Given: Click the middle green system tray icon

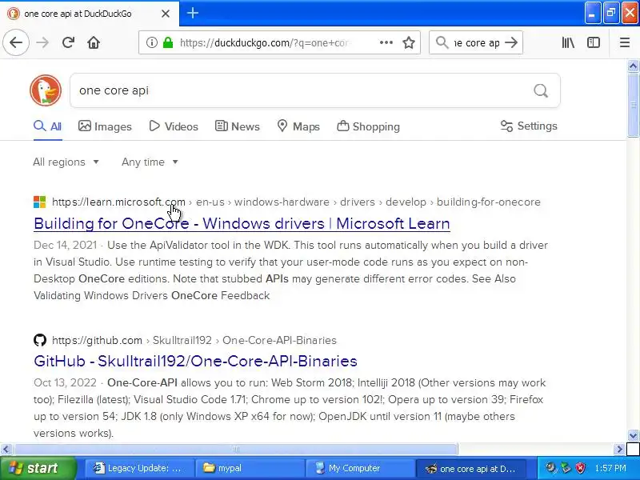Looking at the screenshot, I should click(566, 468).
